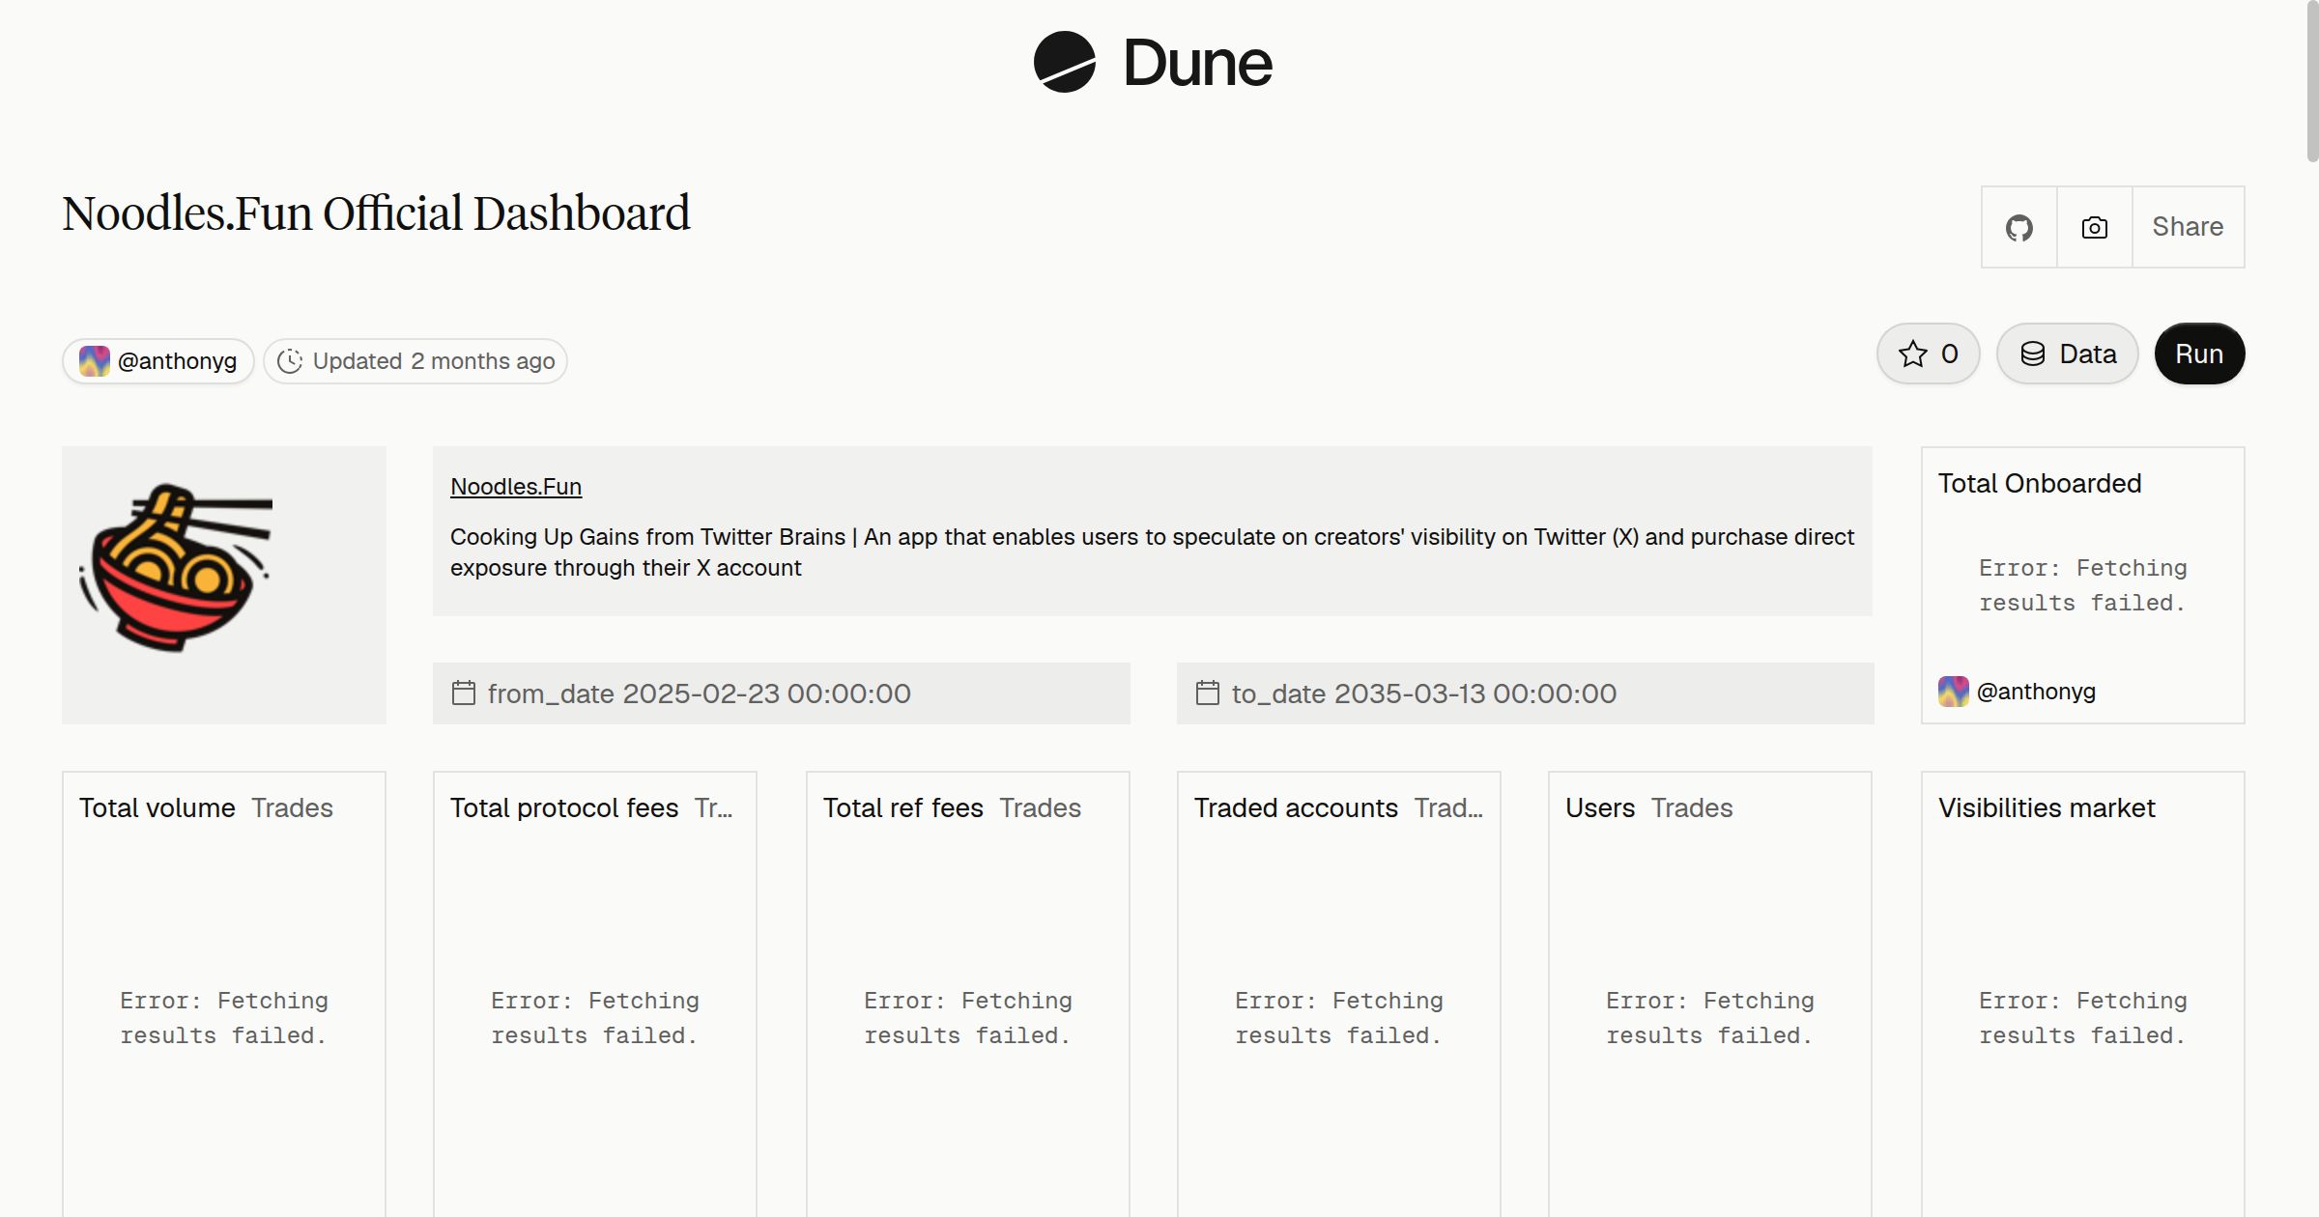Screen dimensions: 2319x1217
Task: Click the Total Onboarded card title
Action: click(x=2040, y=483)
